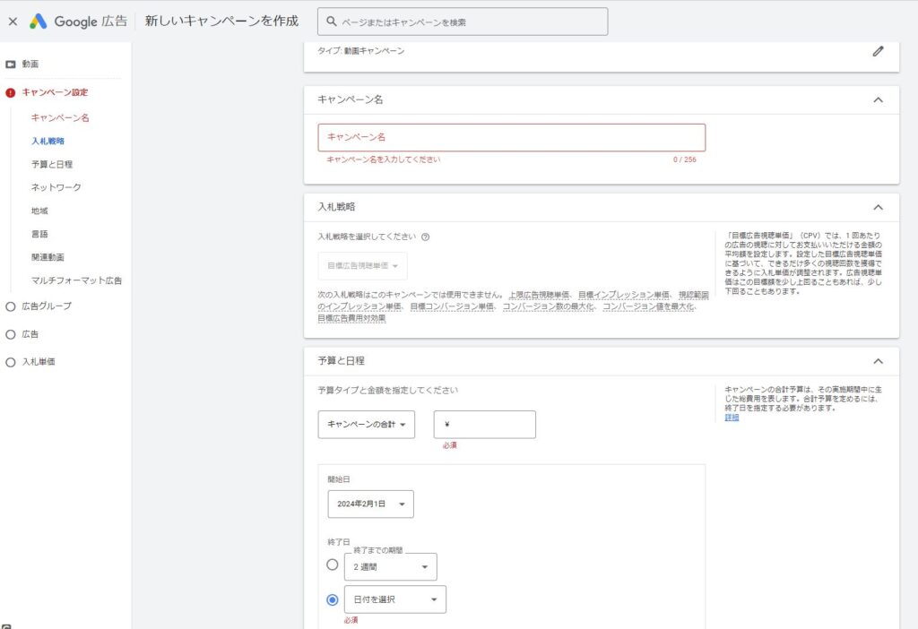Select the 日付を選択 radio button
The height and width of the screenshot is (629, 918).
pyautogui.click(x=333, y=599)
